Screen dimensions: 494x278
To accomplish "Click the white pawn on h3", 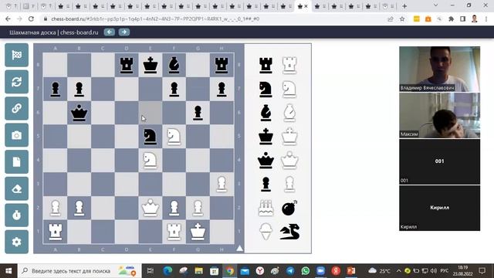I will click(x=222, y=184).
